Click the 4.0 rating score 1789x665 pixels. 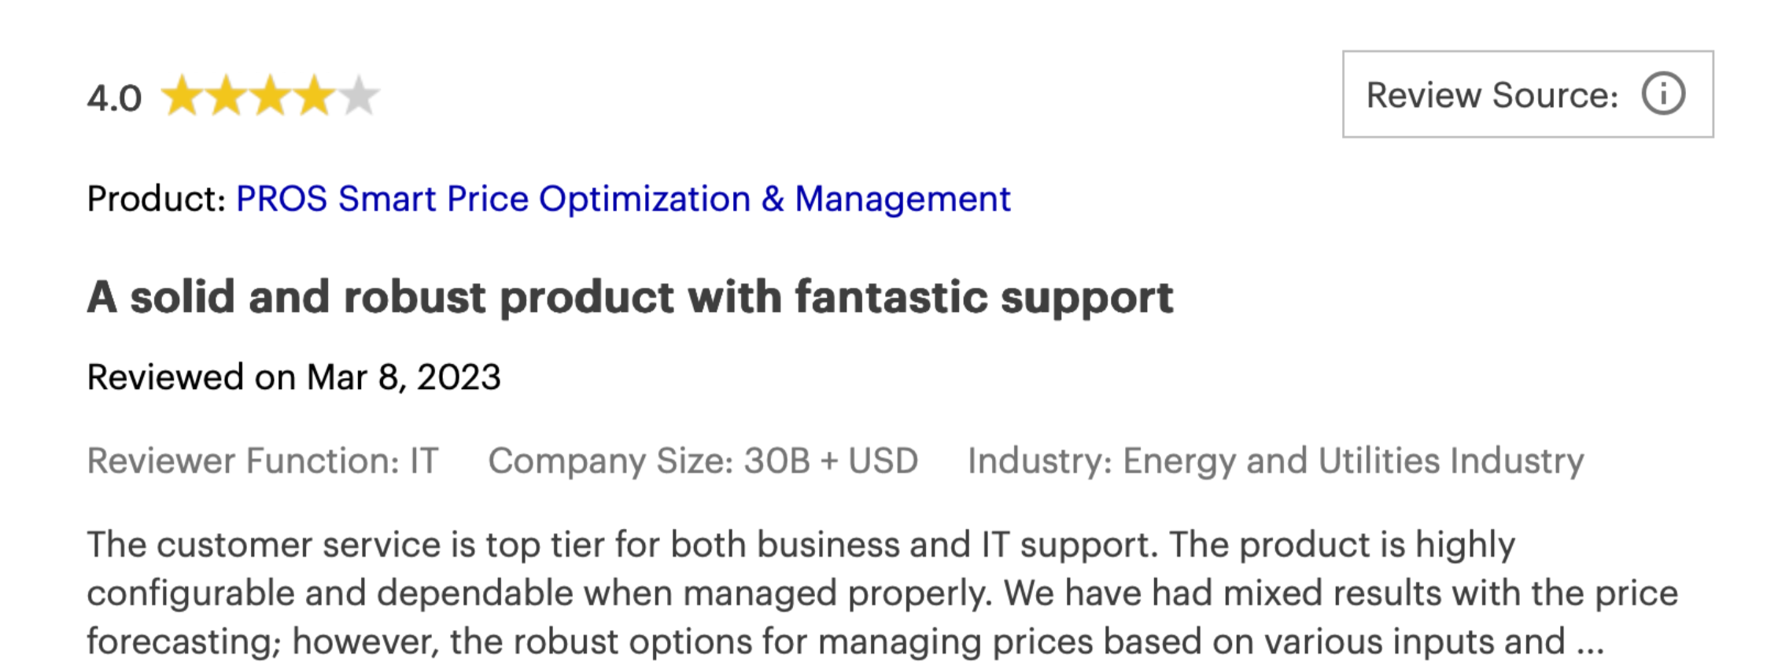(x=114, y=98)
